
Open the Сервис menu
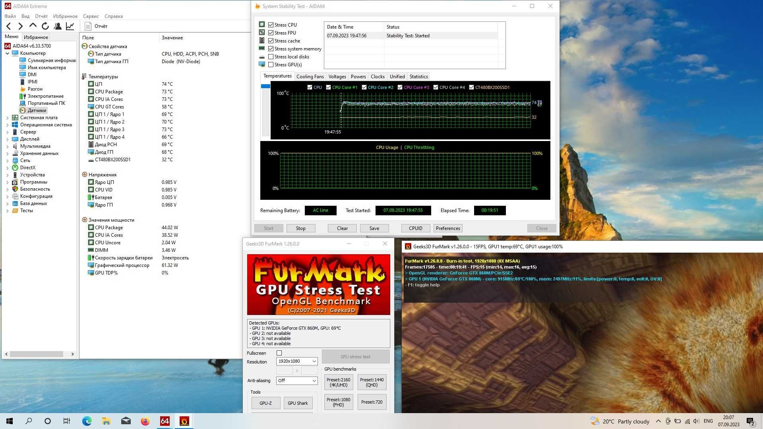tap(91, 16)
